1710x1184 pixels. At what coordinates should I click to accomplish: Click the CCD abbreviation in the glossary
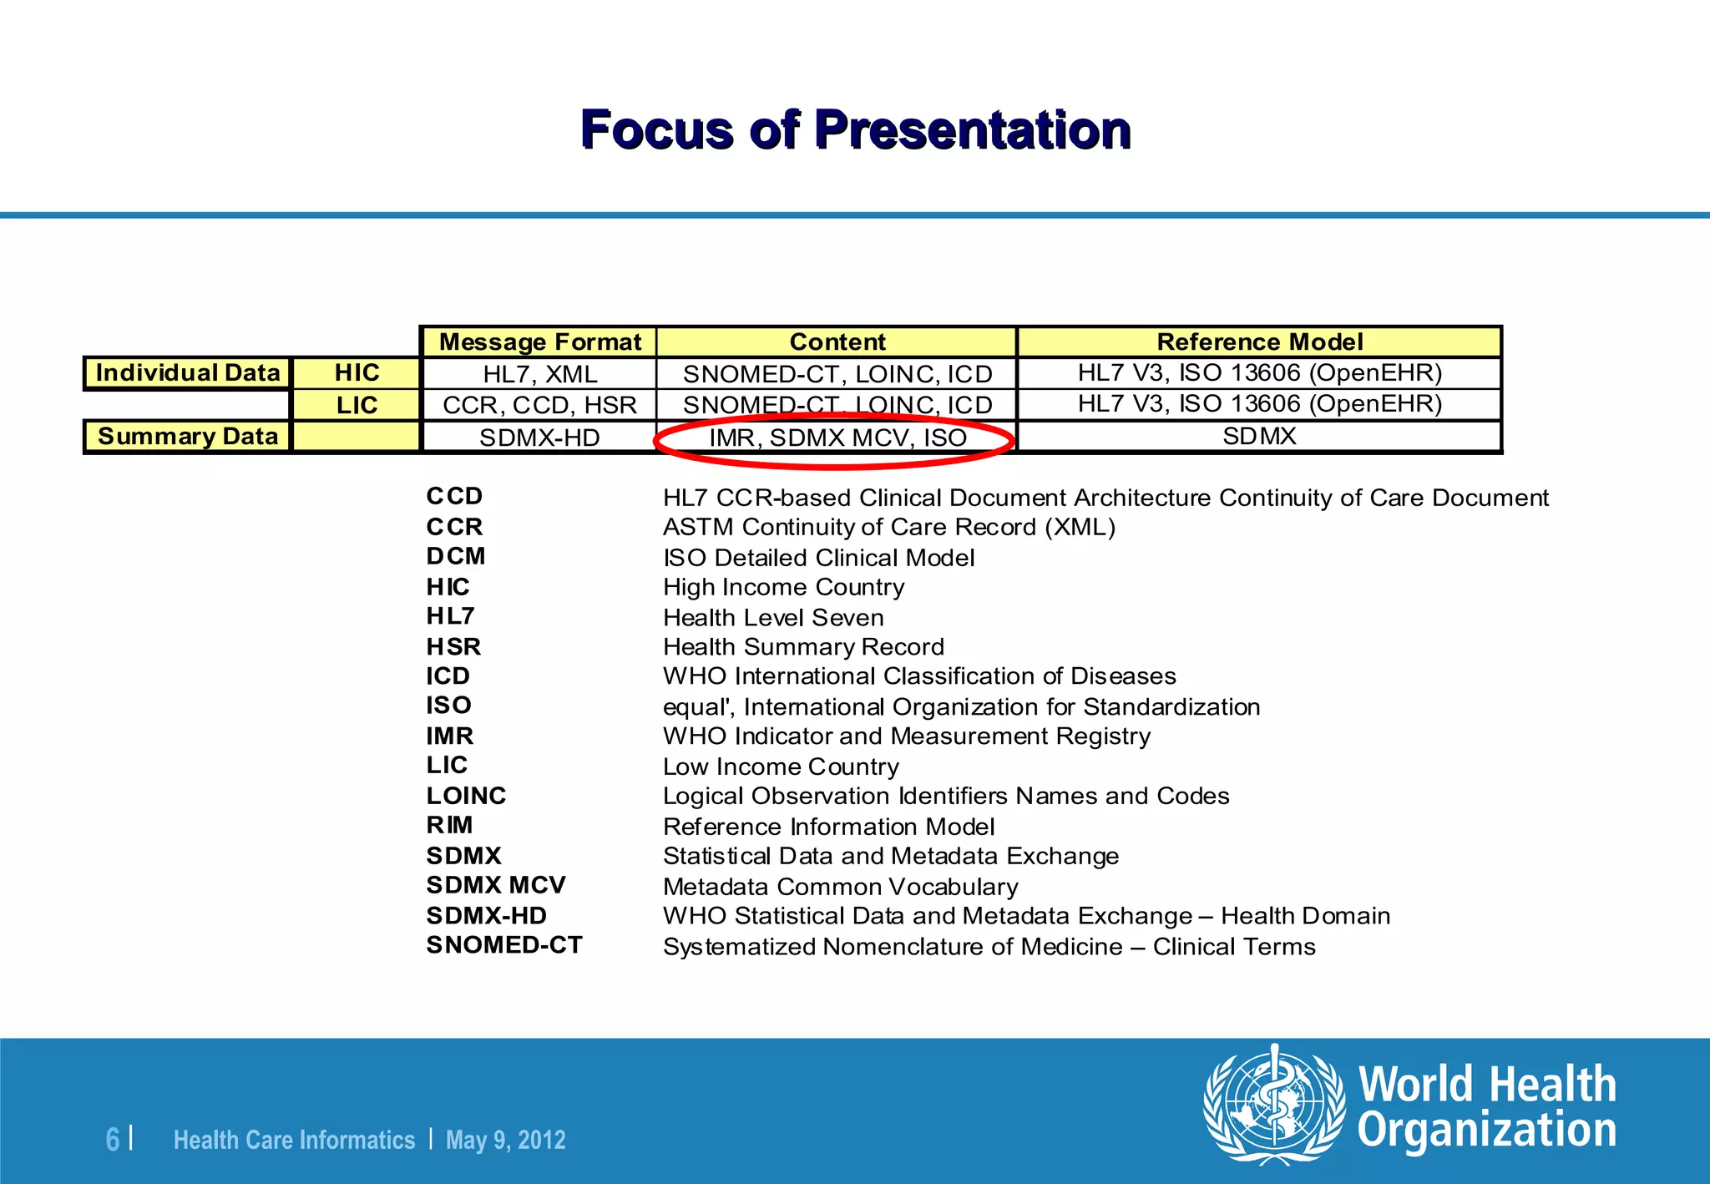pyautogui.click(x=454, y=496)
